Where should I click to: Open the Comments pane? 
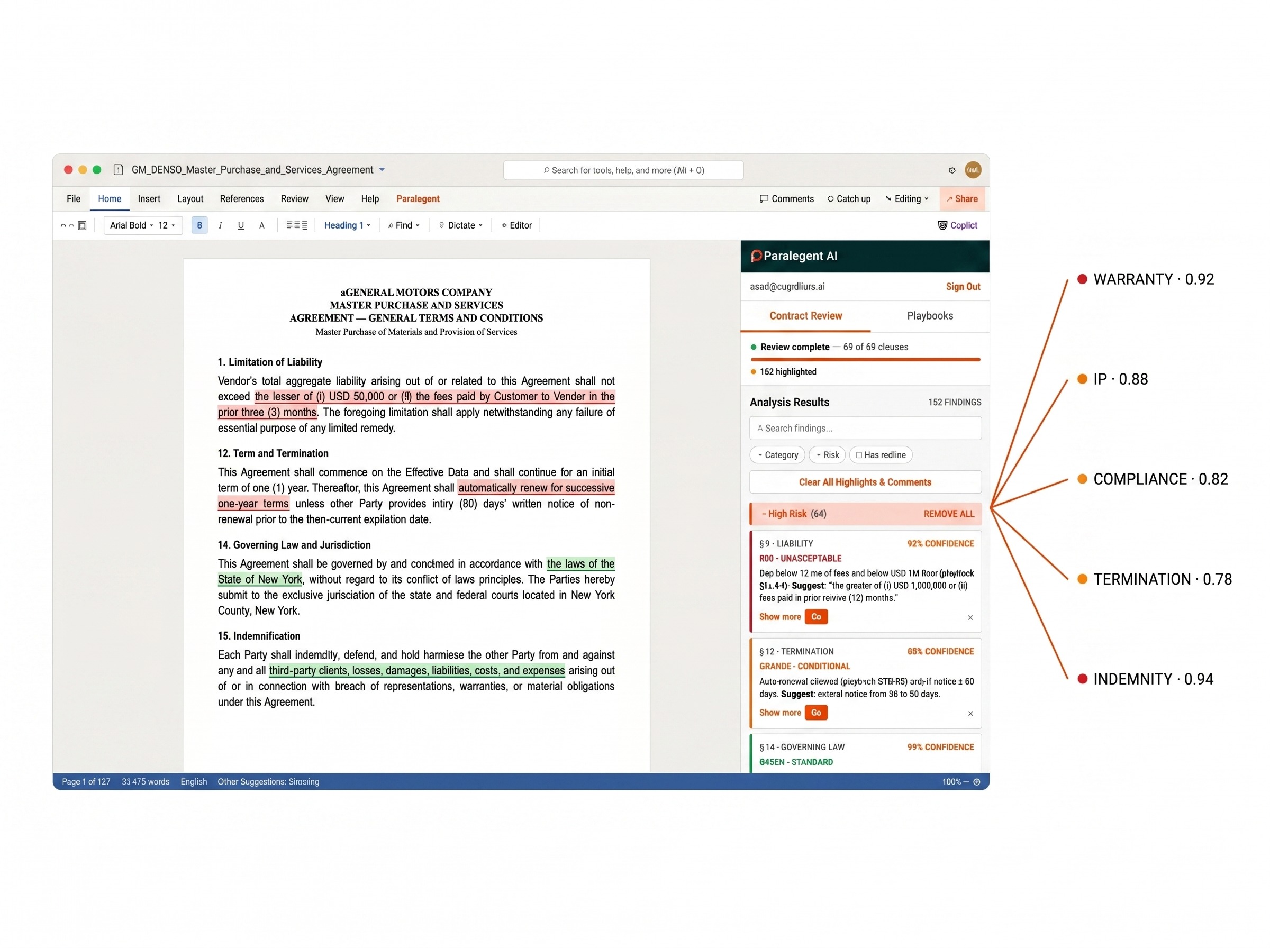click(786, 198)
